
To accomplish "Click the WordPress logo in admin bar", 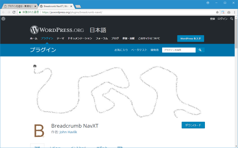I will (3, 18).
